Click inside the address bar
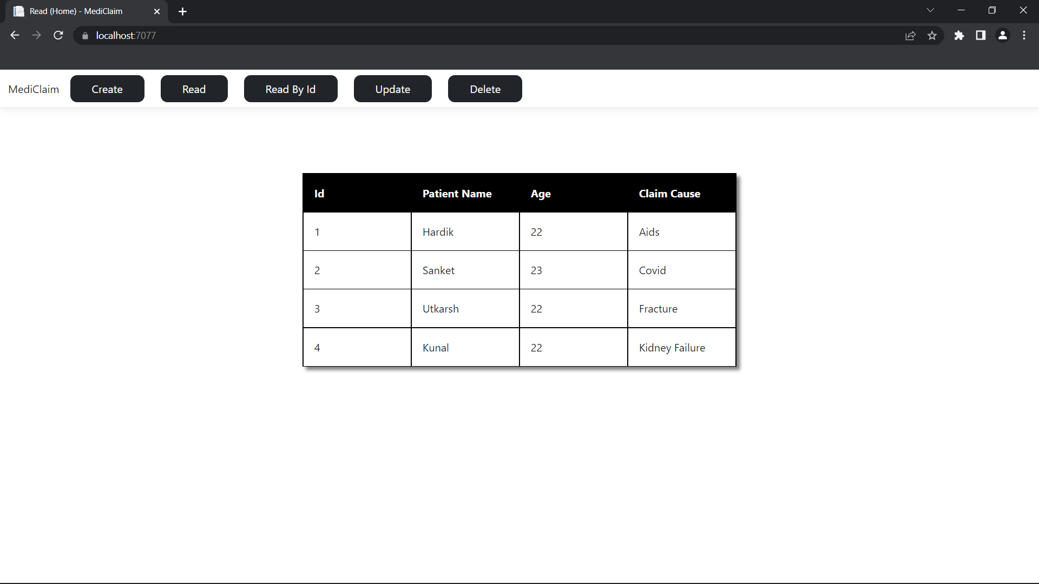Viewport: 1039px width, 584px height. pos(325,35)
